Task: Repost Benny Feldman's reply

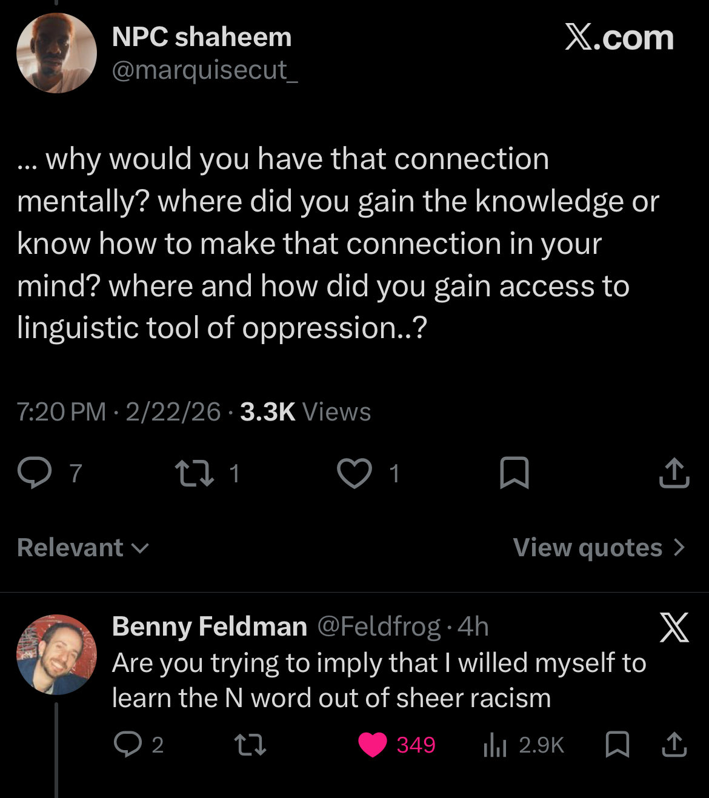Action: coord(251,745)
